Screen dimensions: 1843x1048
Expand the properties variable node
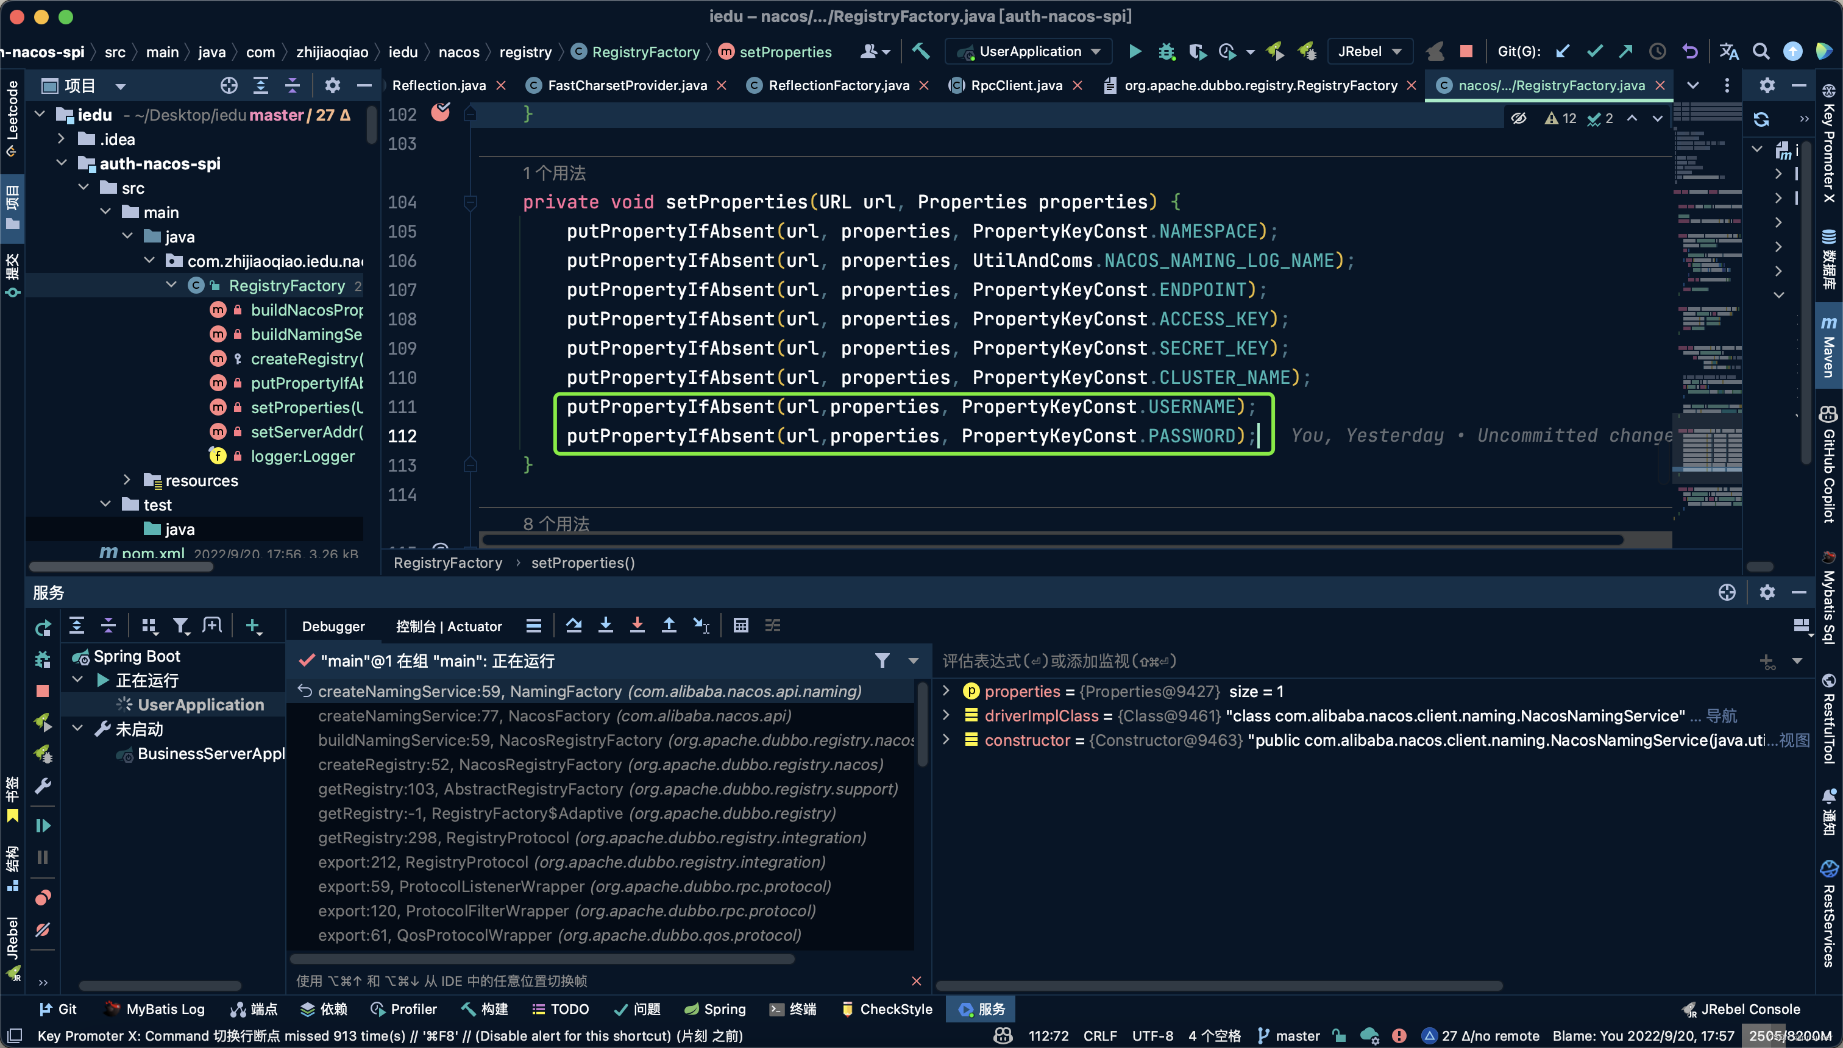[946, 691]
